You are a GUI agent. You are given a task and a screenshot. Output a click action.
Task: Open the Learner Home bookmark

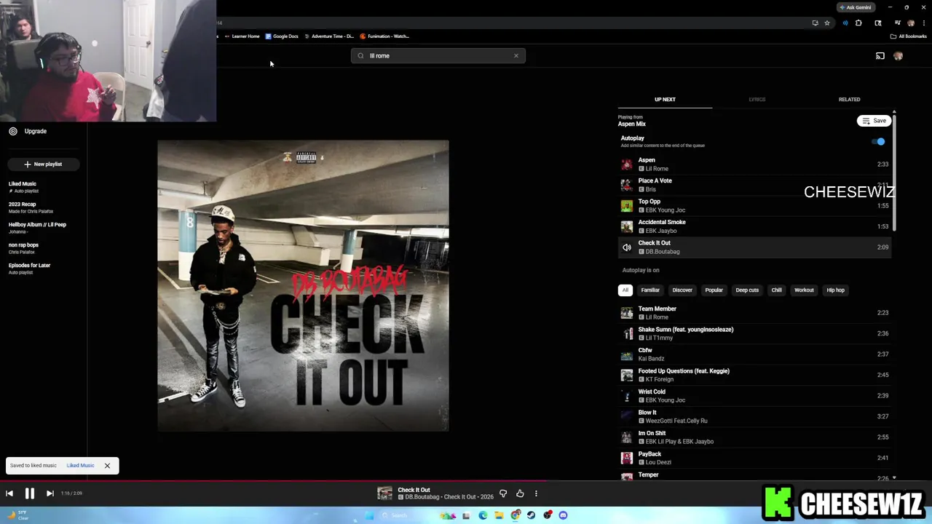pyautogui.click(x=242, y=36)
